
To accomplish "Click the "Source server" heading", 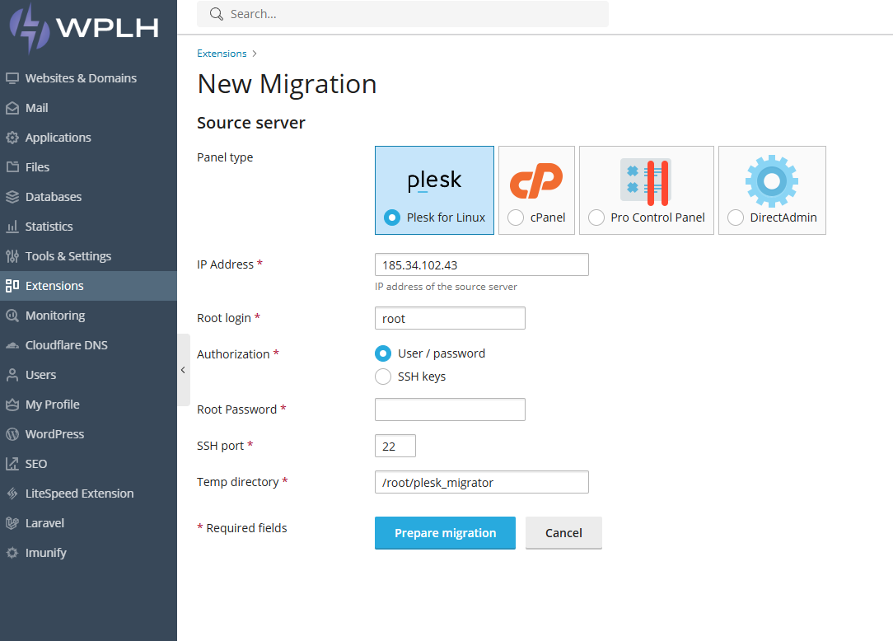I will pyautogui.click(x=251, y=123).
